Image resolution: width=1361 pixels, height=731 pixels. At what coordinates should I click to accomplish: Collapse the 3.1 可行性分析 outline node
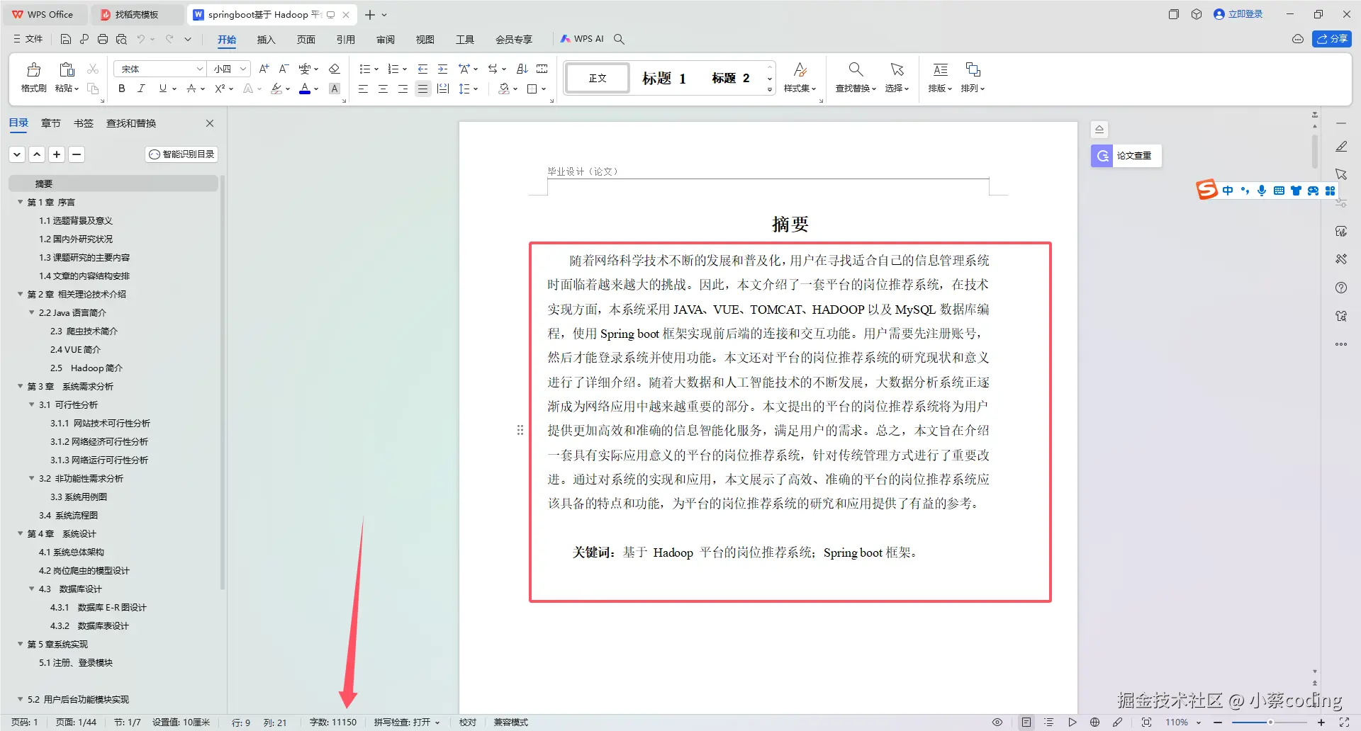point(31,404)
